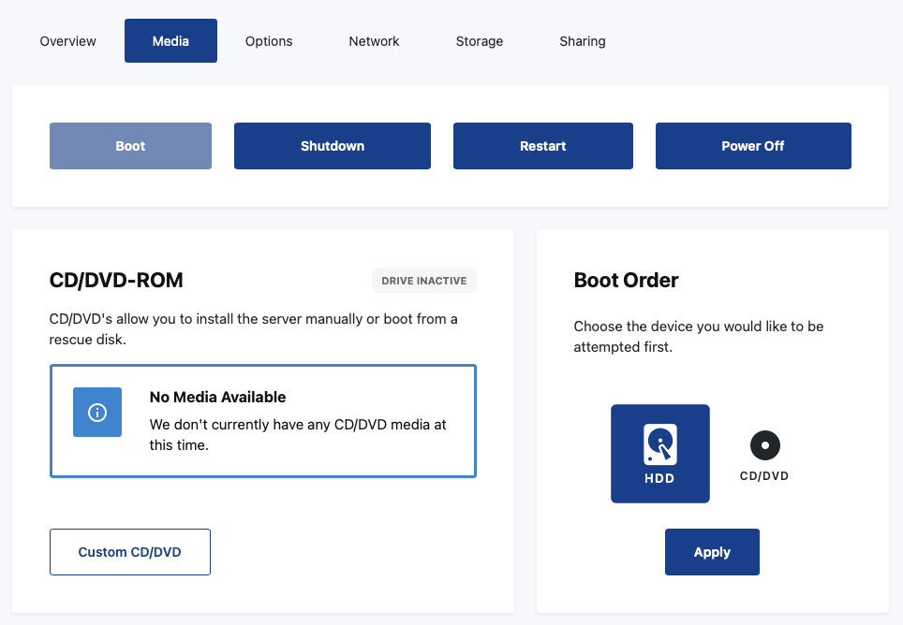Choose HDD as first boot device
903x625 pixels.
[x=660, y=454]
